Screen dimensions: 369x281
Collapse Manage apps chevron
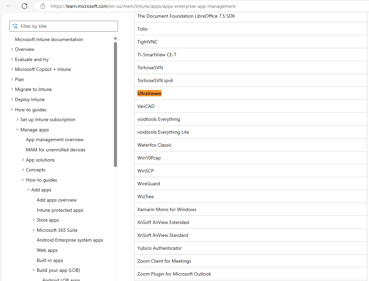pos(17,130)
